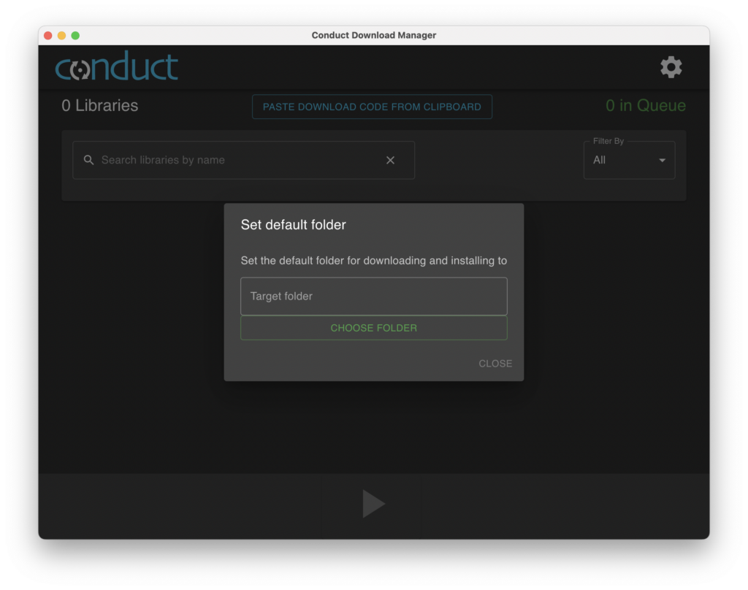Dismiss the dialog using Close
The image size is (748, 590).
(x=495, y=364)
